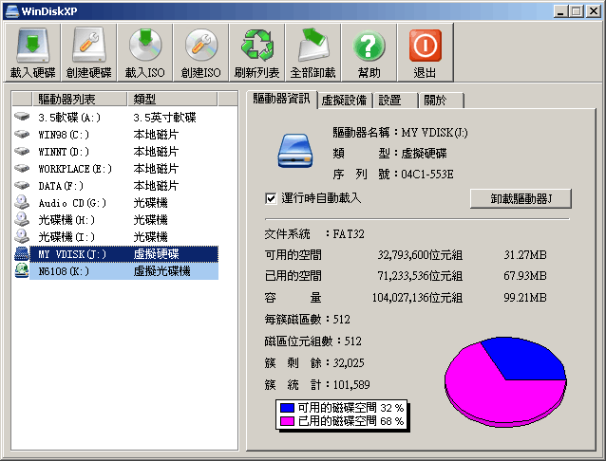Click the WinDiskXP title bar app icon

(x=12, y=11)
